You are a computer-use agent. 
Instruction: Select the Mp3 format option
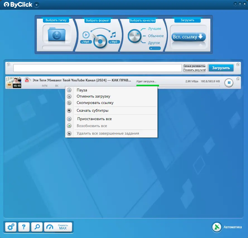point(114,42)
